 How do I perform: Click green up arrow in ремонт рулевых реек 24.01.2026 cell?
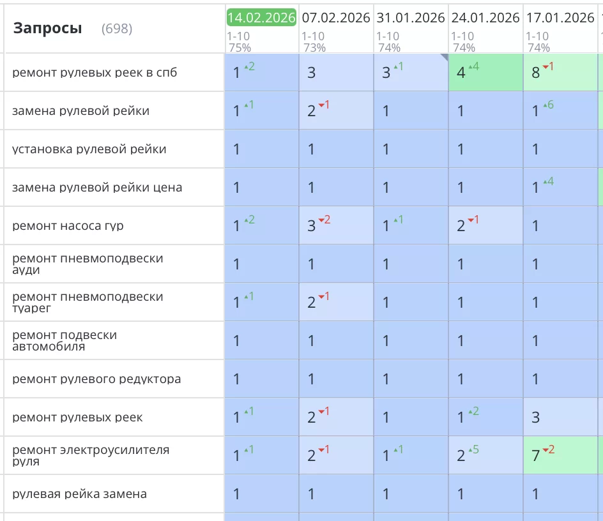[471, 412]
